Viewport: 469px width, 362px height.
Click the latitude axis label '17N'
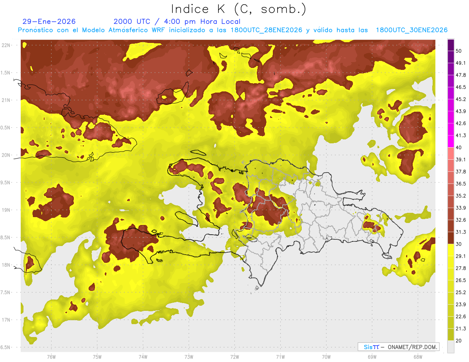point(6,320)
